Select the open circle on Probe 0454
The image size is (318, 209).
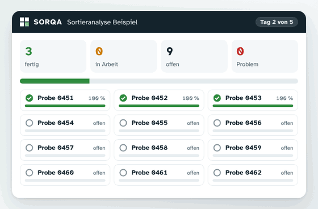29,123
